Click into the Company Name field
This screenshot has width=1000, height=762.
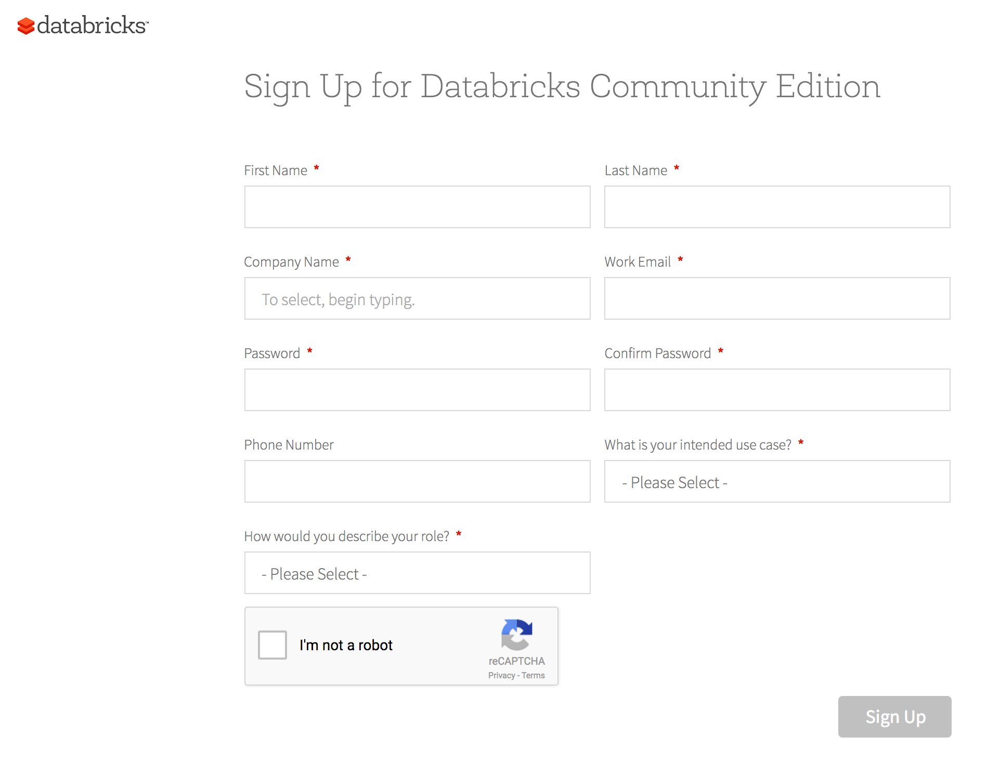(418, 298)
